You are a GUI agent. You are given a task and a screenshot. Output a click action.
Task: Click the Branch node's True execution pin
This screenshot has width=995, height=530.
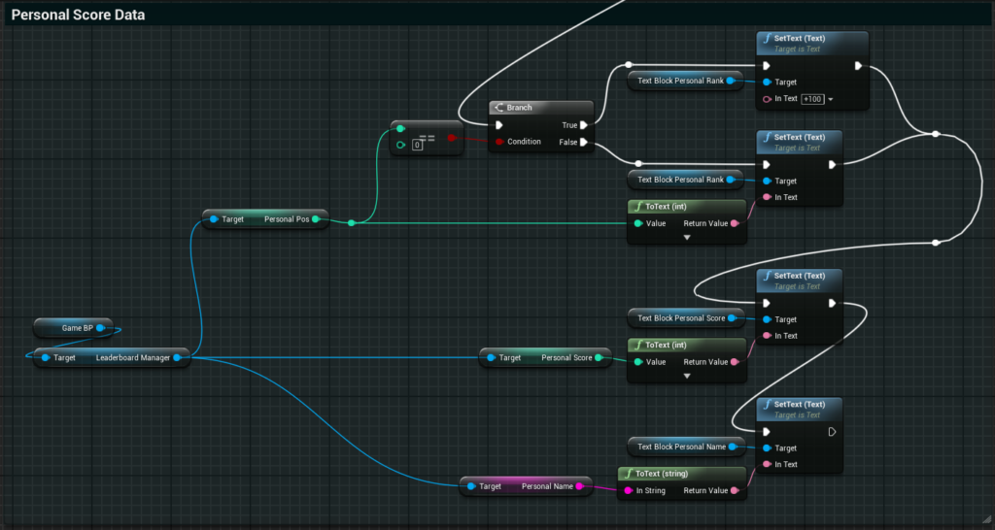[584, 125]
